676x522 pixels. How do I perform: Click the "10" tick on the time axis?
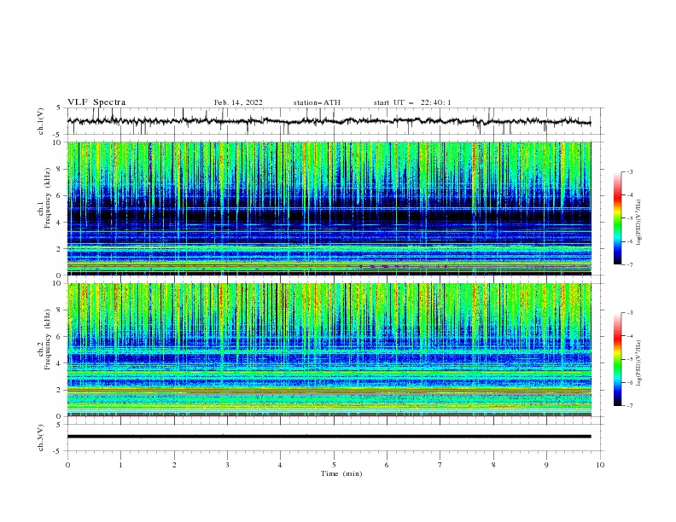pos(600,465)
